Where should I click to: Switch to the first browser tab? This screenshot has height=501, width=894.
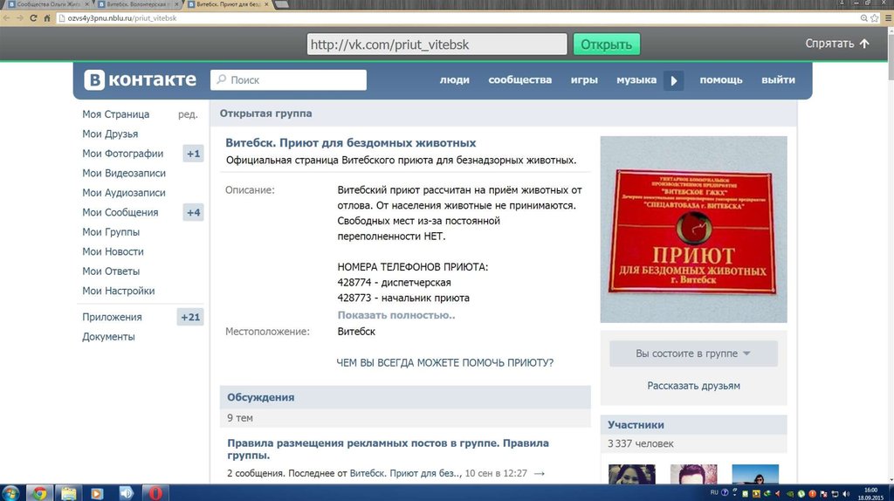[44, 4]
